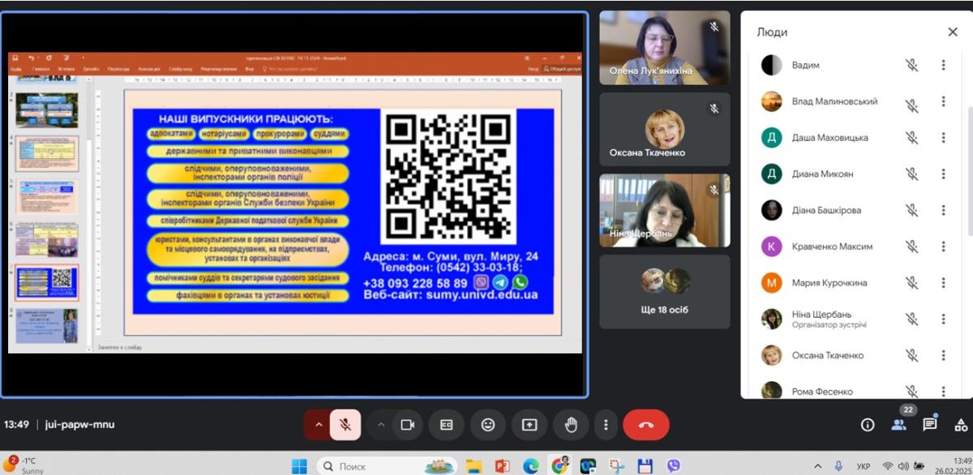Open options menu for Оксана Ткаченко in list
973x475 pixels.
(x=943, y=355)
